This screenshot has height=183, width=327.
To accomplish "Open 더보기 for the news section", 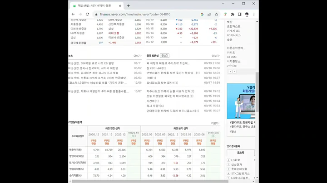I will [138, 56].
